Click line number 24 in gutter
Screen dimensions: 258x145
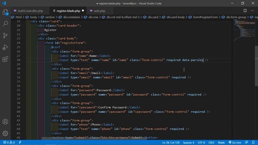(x=19, y=43)
